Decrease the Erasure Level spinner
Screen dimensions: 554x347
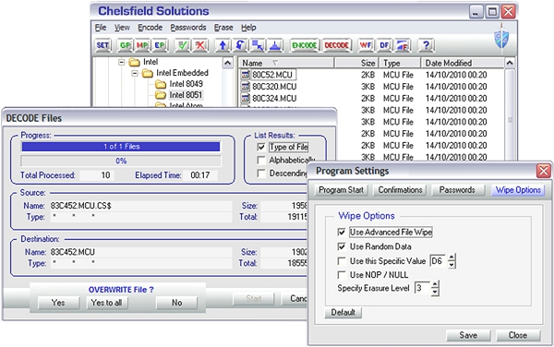[435, 292]
